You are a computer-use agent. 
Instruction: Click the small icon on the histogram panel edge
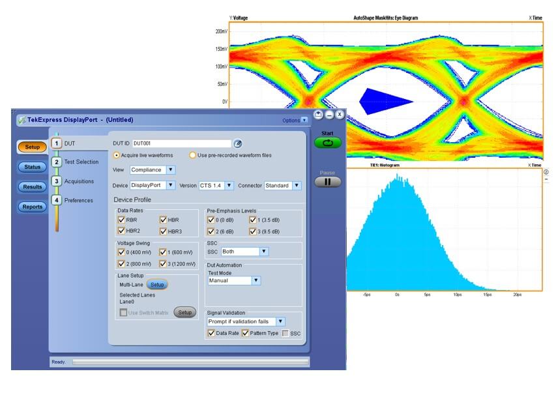click(x=546, y=171)
